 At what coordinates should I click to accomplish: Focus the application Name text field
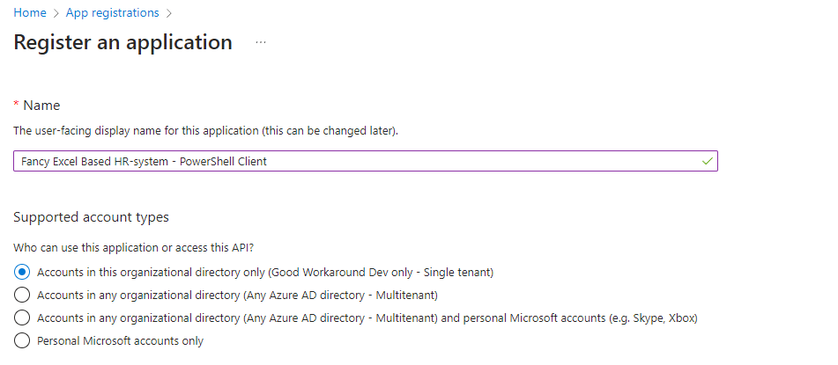click(352, 161)
